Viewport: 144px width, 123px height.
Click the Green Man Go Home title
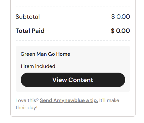45,54
